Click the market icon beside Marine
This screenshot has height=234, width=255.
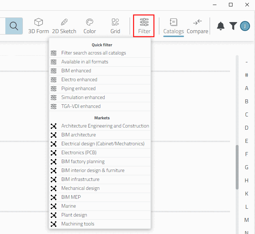coord(54,206)
